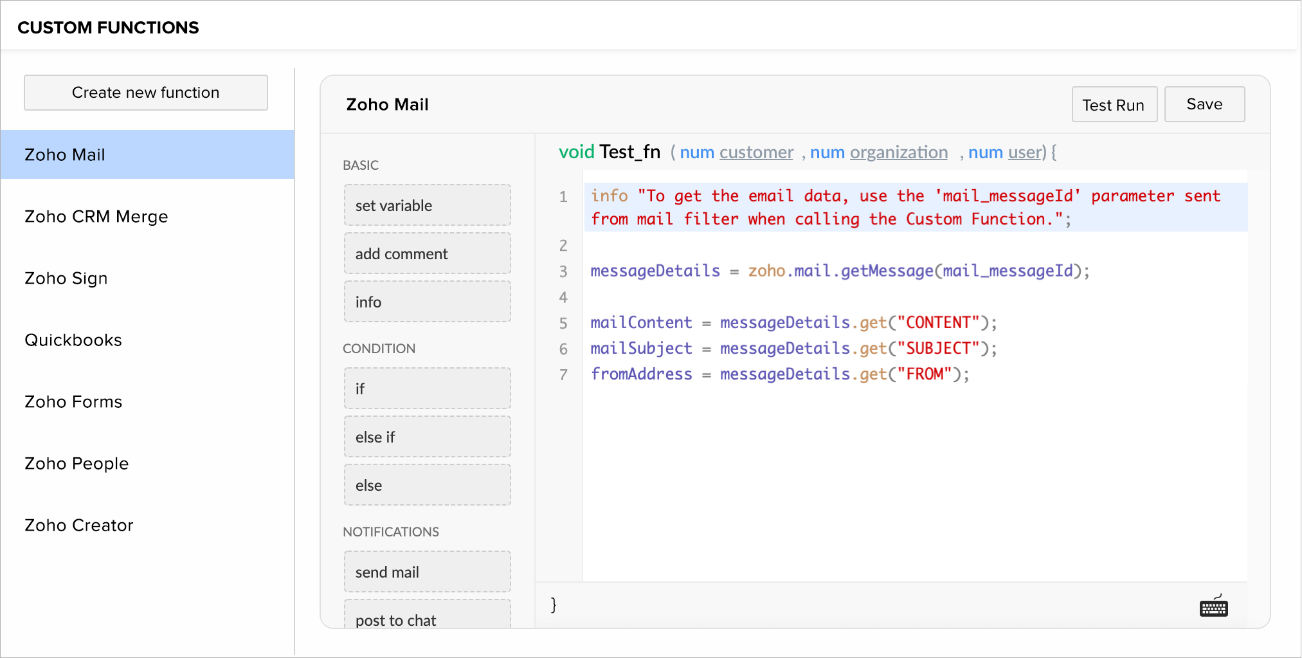Pick the add comment block
This screenshot has width=1302, height=658.
(x=428, y=253)
